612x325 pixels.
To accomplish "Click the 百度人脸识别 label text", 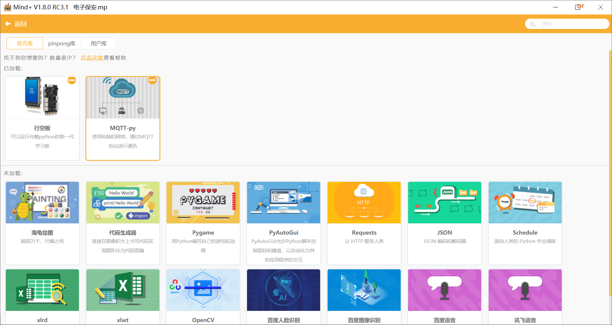I will 284,320.
